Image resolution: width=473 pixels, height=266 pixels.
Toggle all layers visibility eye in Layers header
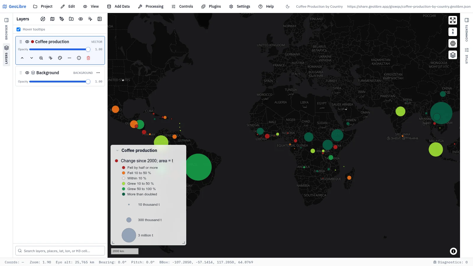[x=81, y=19]
